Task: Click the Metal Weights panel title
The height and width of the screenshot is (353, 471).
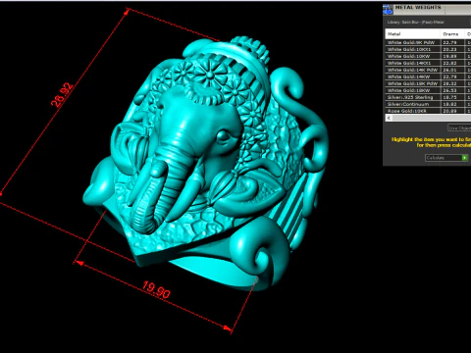Action: [x=418, y=7]
